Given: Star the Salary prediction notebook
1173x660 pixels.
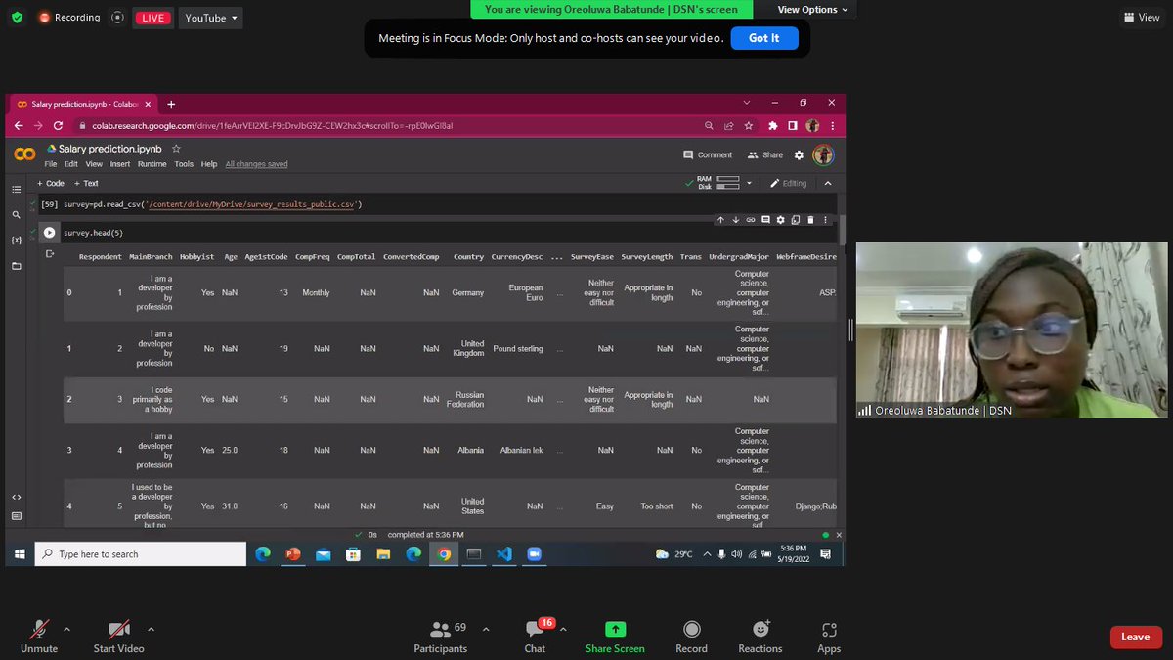Looking at the screenshot, I should click(176, 149).
